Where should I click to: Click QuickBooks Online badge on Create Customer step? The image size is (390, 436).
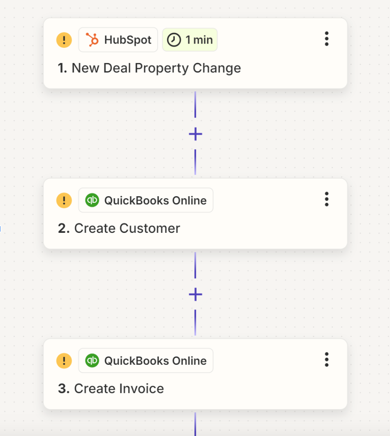coord(146,200)
